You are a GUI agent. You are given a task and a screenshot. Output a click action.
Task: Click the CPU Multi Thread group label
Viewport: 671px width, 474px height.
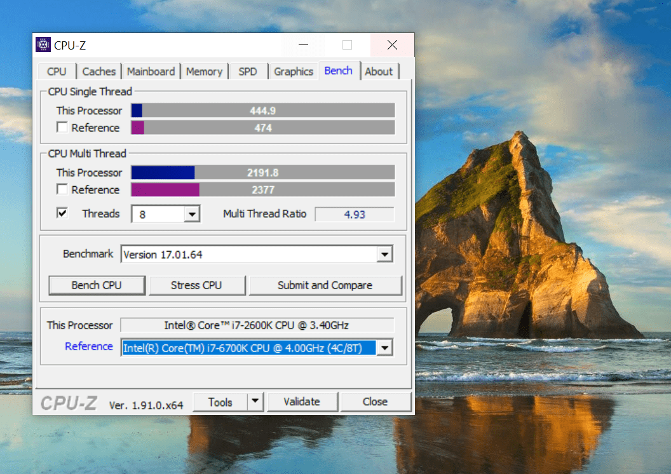[x=87, y=153]
